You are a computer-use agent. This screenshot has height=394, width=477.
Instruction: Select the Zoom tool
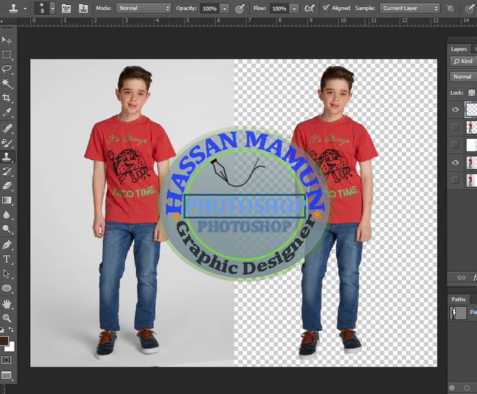pos(7,318)
